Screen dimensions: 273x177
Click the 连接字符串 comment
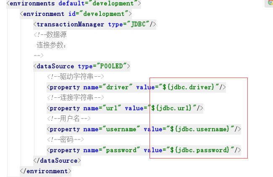coord(76,98)
